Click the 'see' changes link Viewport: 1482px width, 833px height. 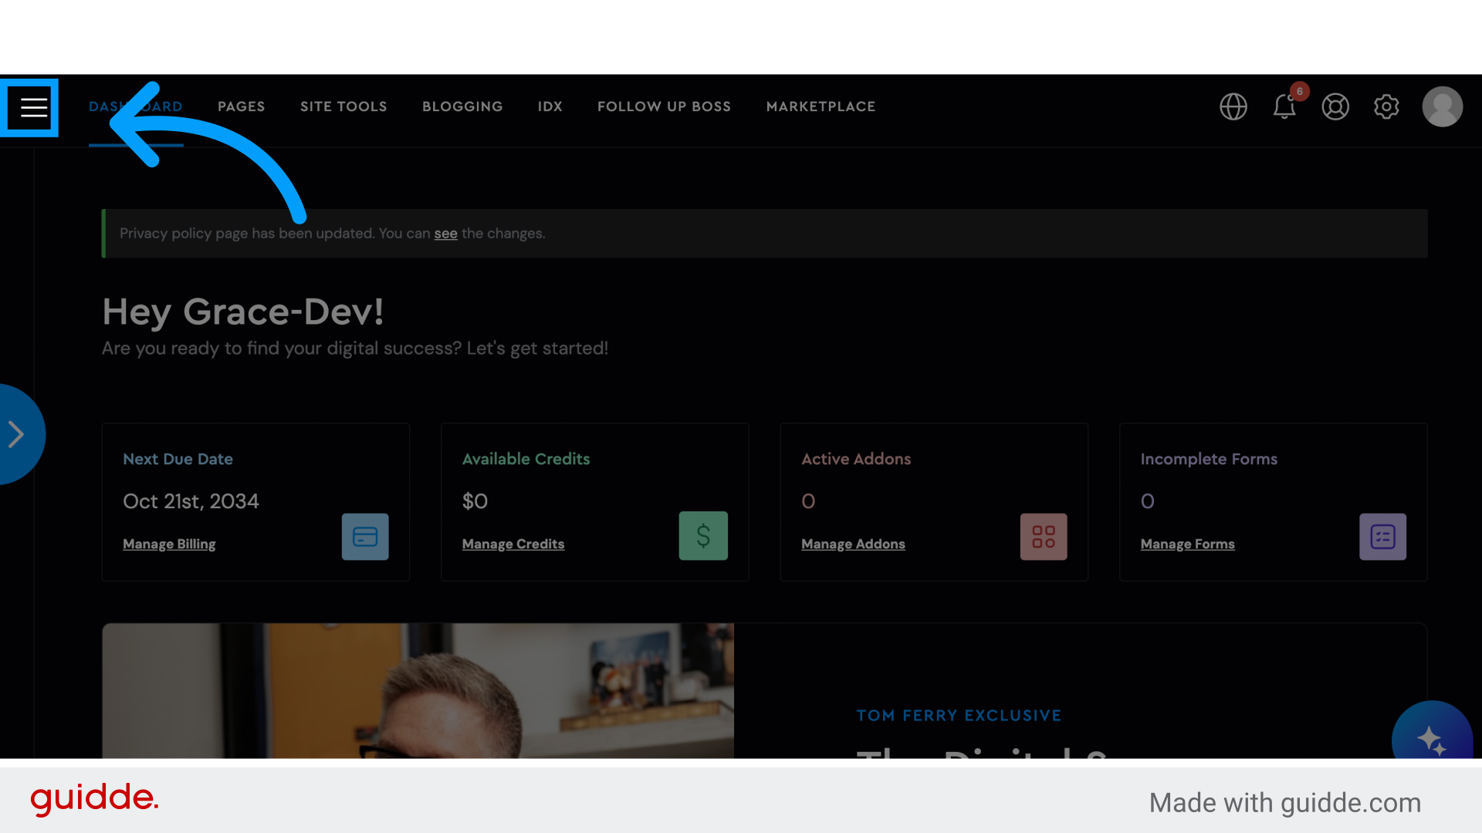click(x=445, y=234)
